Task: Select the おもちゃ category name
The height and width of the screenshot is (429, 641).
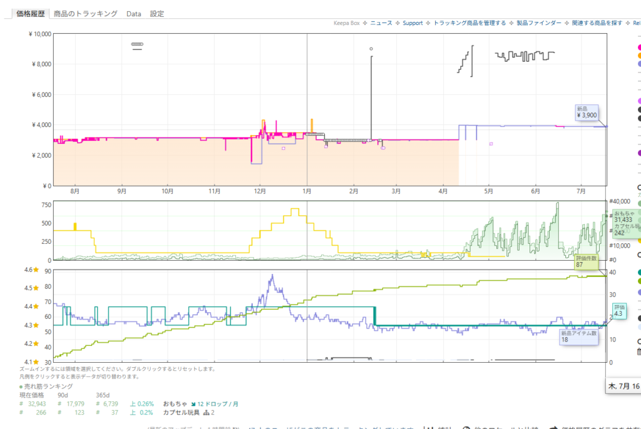Action: click(x=175, y=403)
